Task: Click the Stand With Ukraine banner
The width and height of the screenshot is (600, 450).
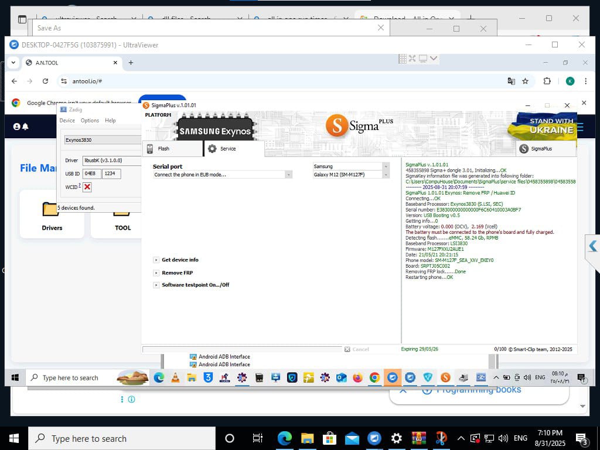Action: pyautogui.click(x=543, y=127)
